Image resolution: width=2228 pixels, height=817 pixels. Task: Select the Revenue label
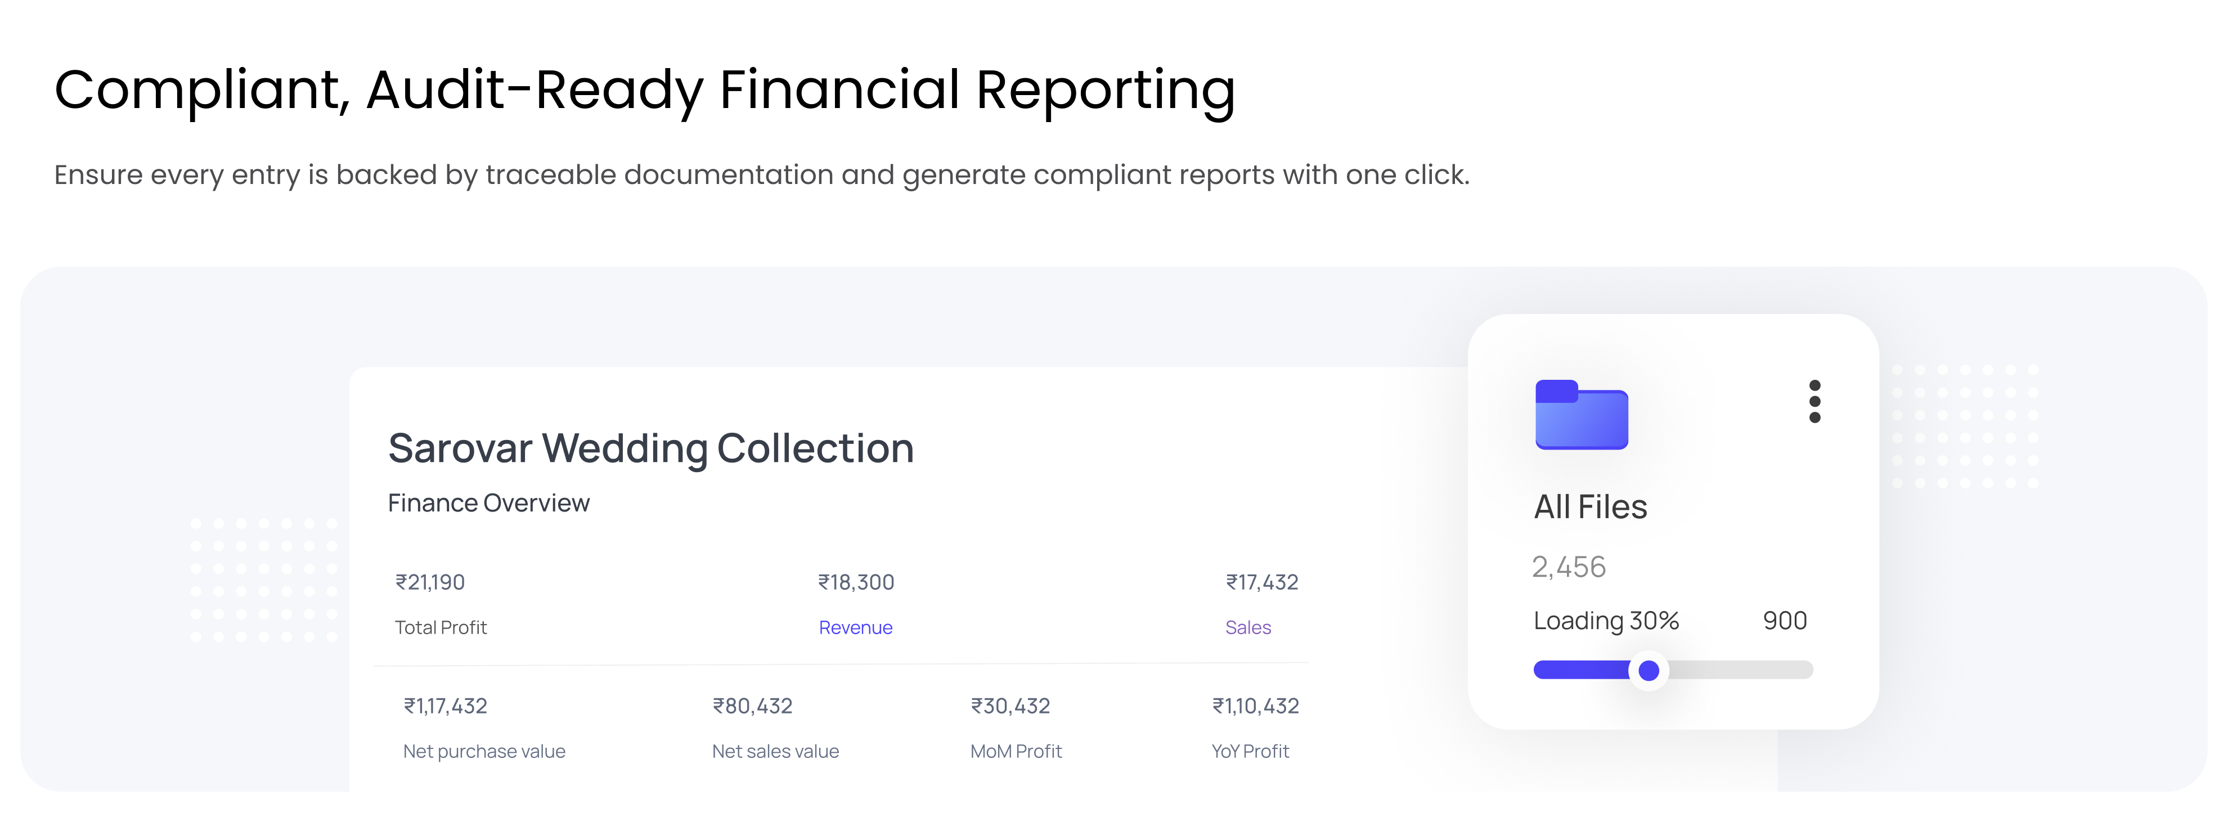[855, 628]
